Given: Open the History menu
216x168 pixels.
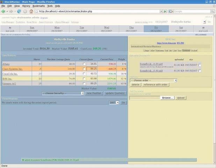Looking at the screenshot, I should pyautogui.click(x=26, y=6).
